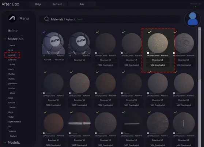Expand the HDRI category in sidebar
This screenshot has width=204, height=147.
tap(12, 65)
